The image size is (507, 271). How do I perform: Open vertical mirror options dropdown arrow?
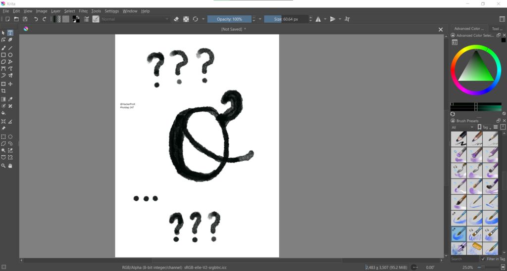(x=340, y=19)
